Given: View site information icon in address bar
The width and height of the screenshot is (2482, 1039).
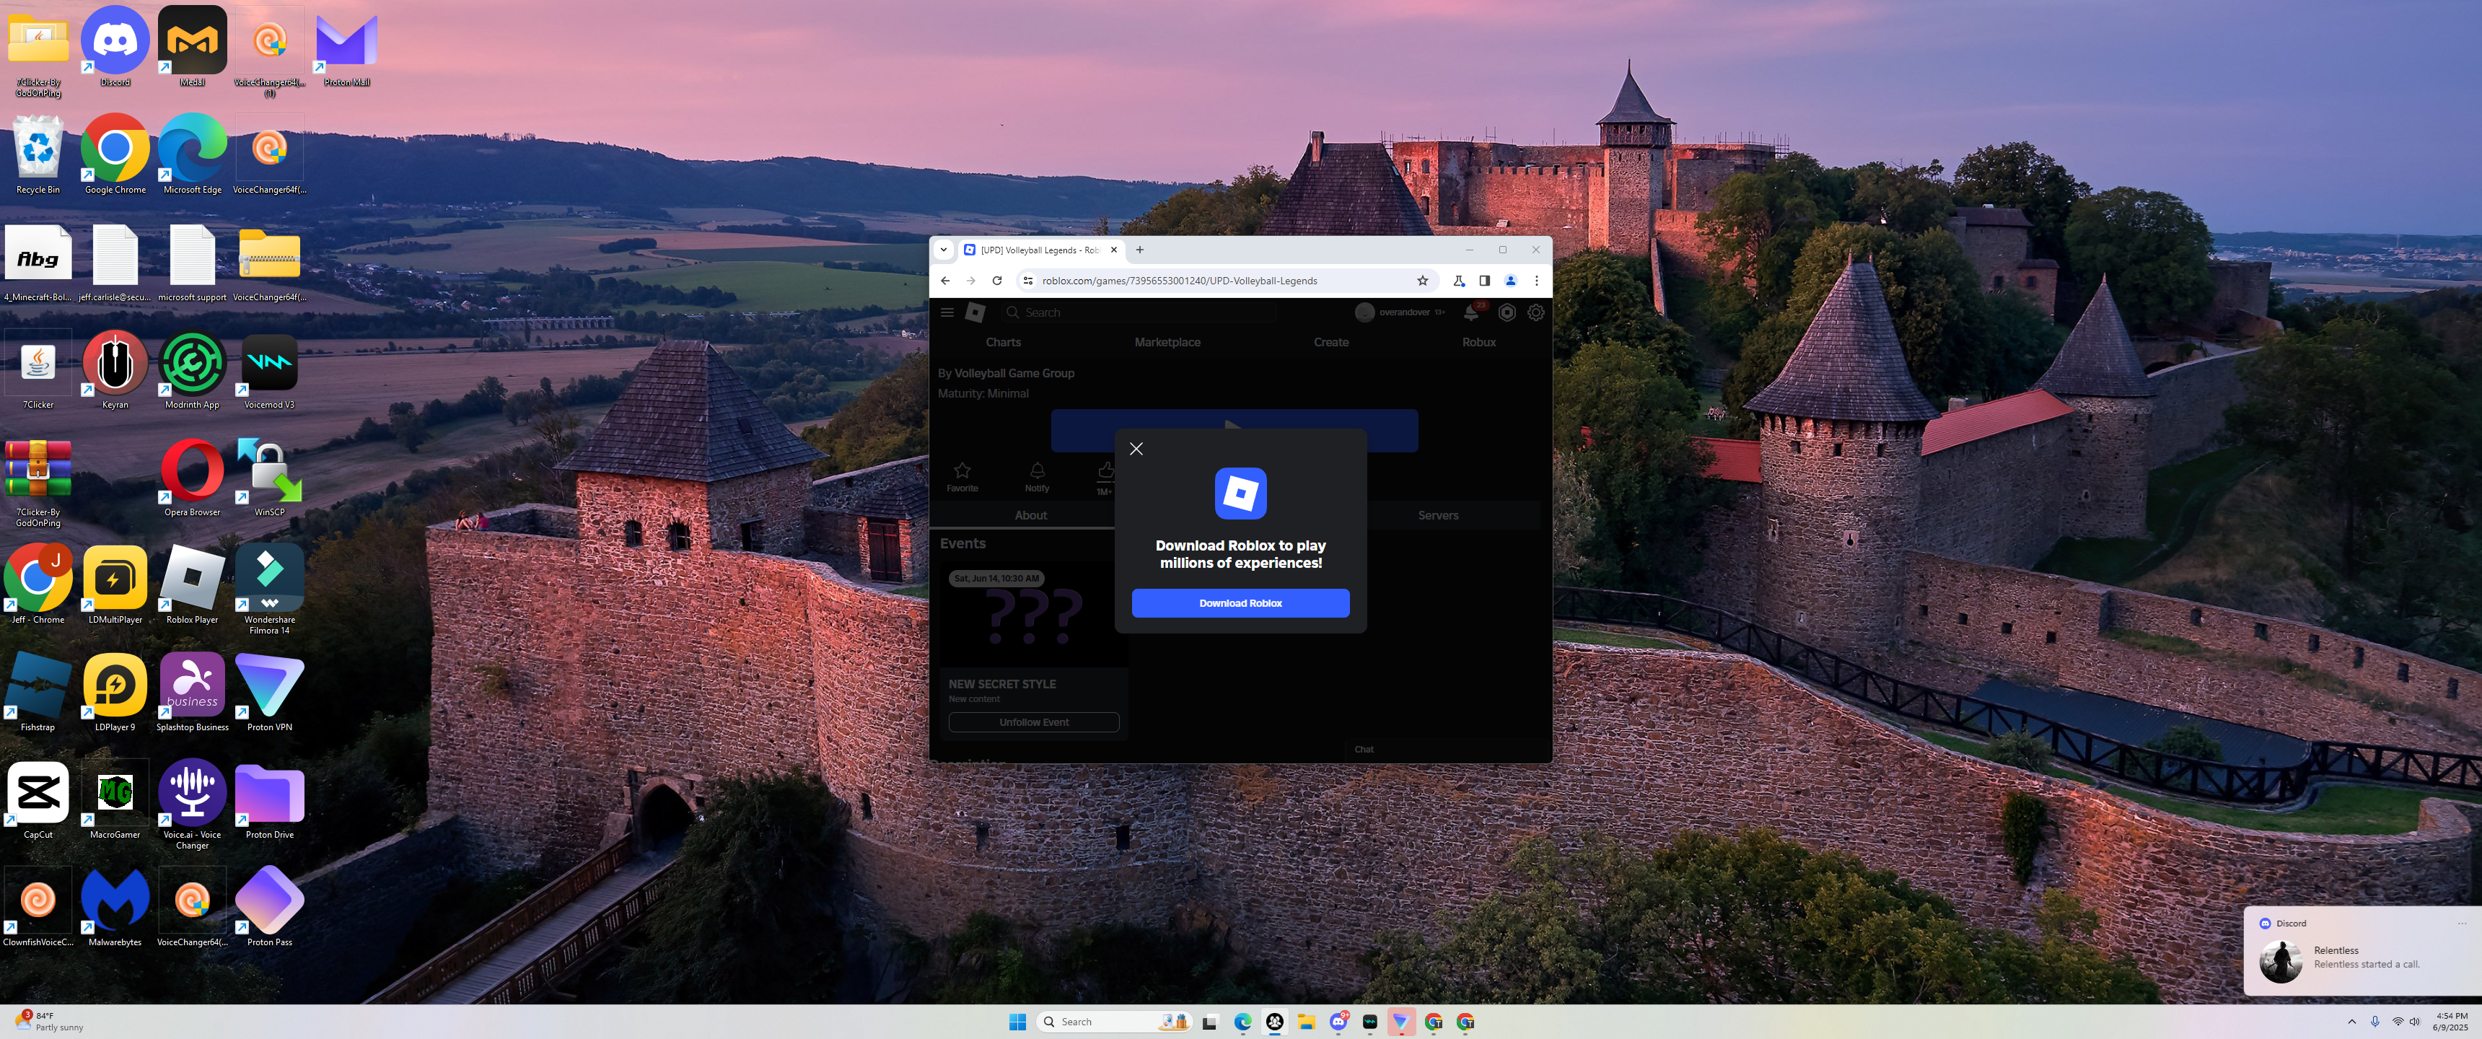Looking at the screenshot, I should click(1028, 281).
